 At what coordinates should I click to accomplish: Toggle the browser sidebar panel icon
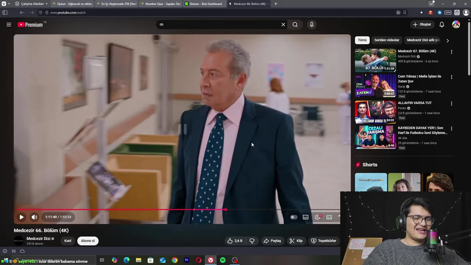point(5,13)
